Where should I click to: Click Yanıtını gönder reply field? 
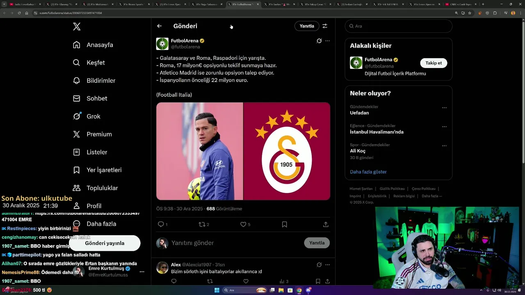(x=236, y=243)
